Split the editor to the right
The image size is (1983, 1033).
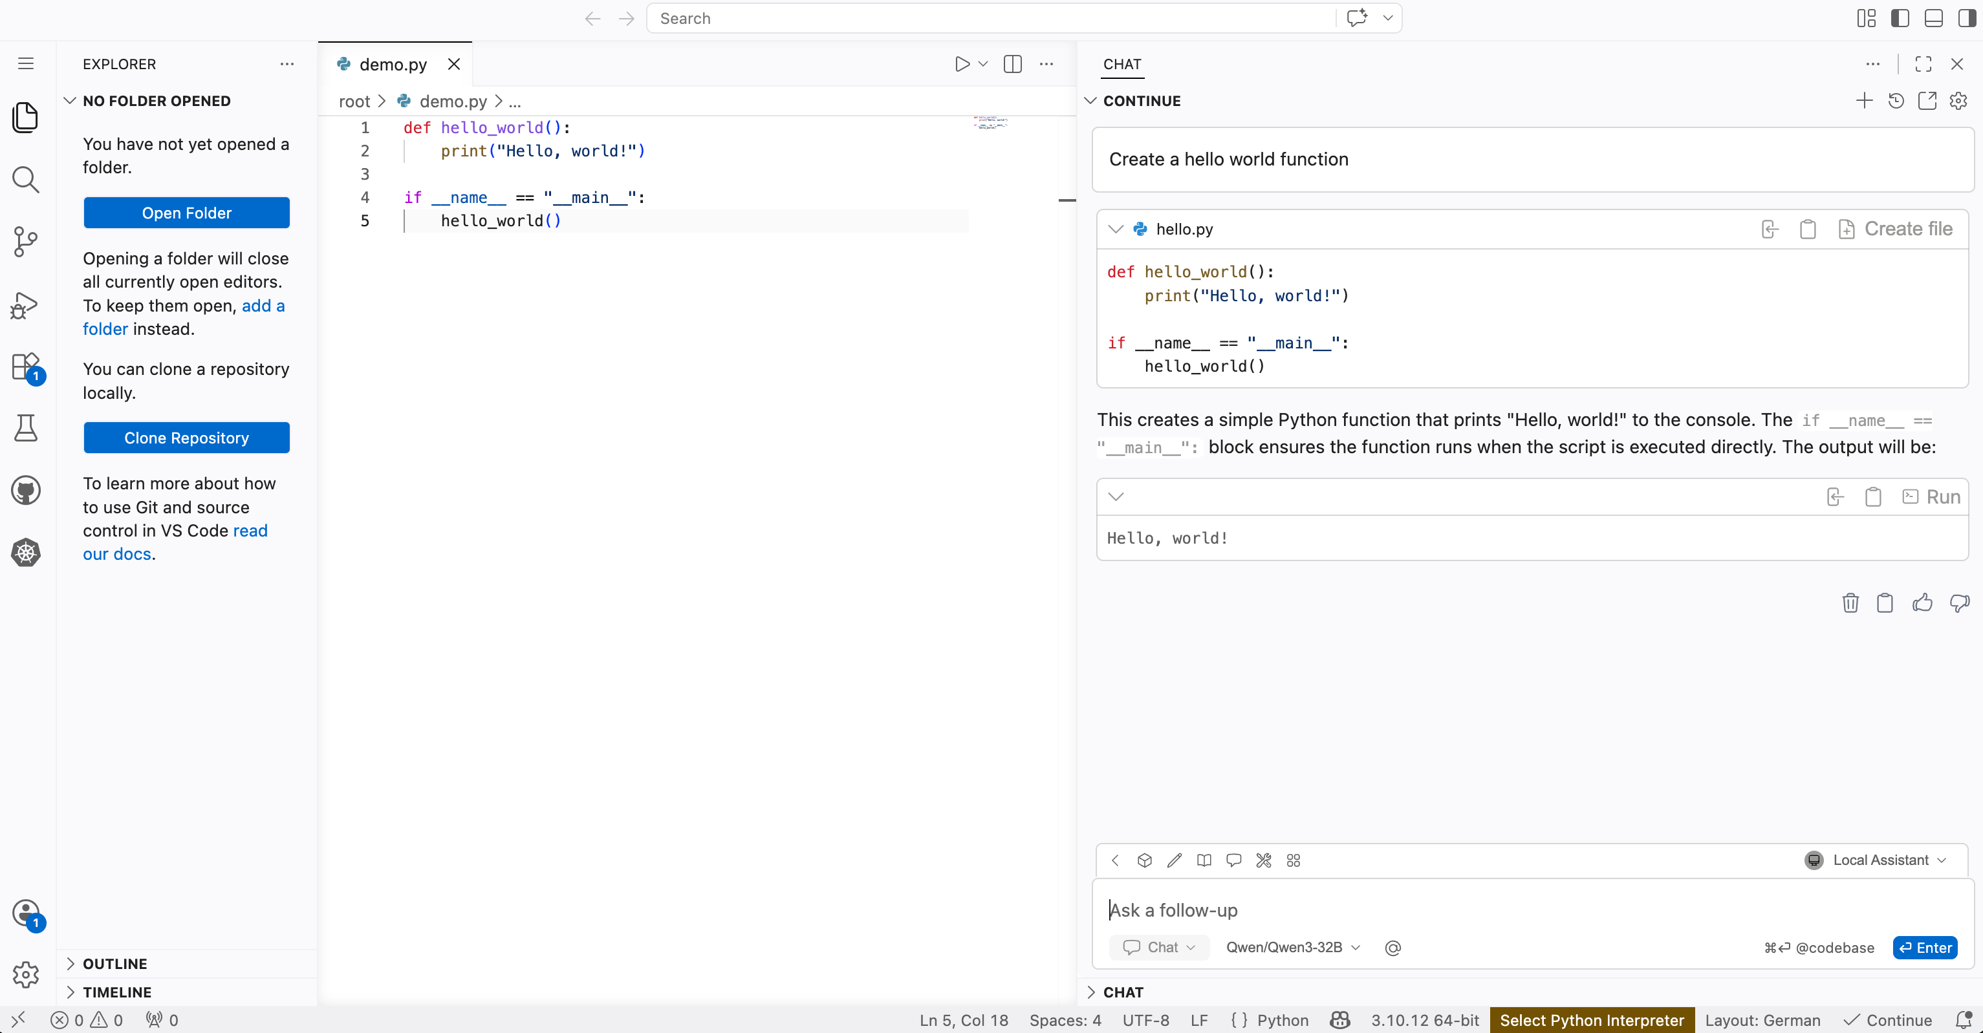(1013, 64)
